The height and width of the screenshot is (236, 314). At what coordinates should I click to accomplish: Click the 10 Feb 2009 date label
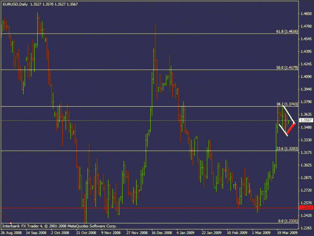pos(237,233)
